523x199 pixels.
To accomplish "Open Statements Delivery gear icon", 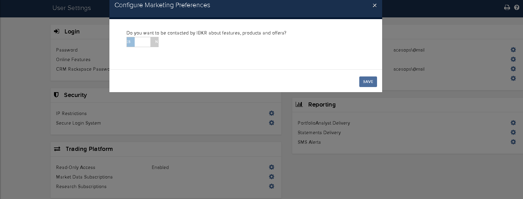I will click(513, 132).
